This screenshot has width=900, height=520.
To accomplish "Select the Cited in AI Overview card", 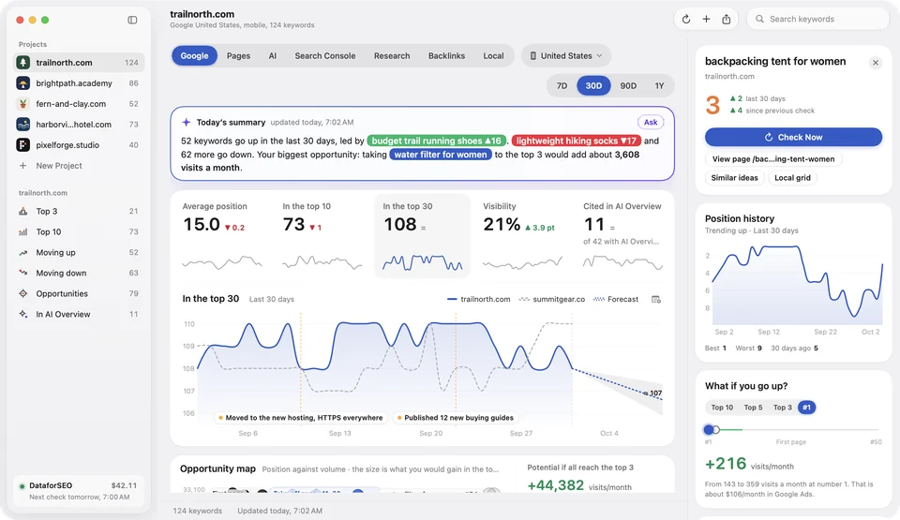I will (x=622, y=236).
